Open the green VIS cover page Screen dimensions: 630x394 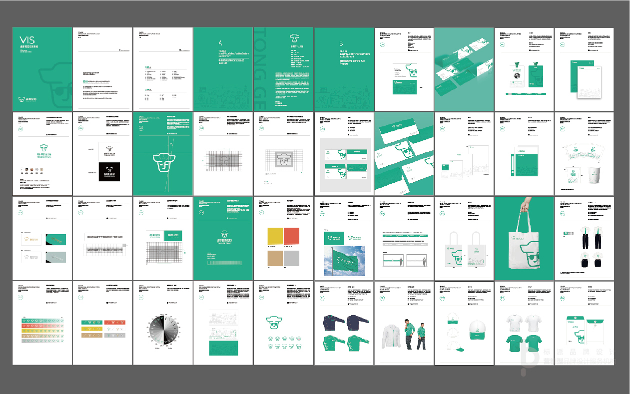(x=42, y=68)
